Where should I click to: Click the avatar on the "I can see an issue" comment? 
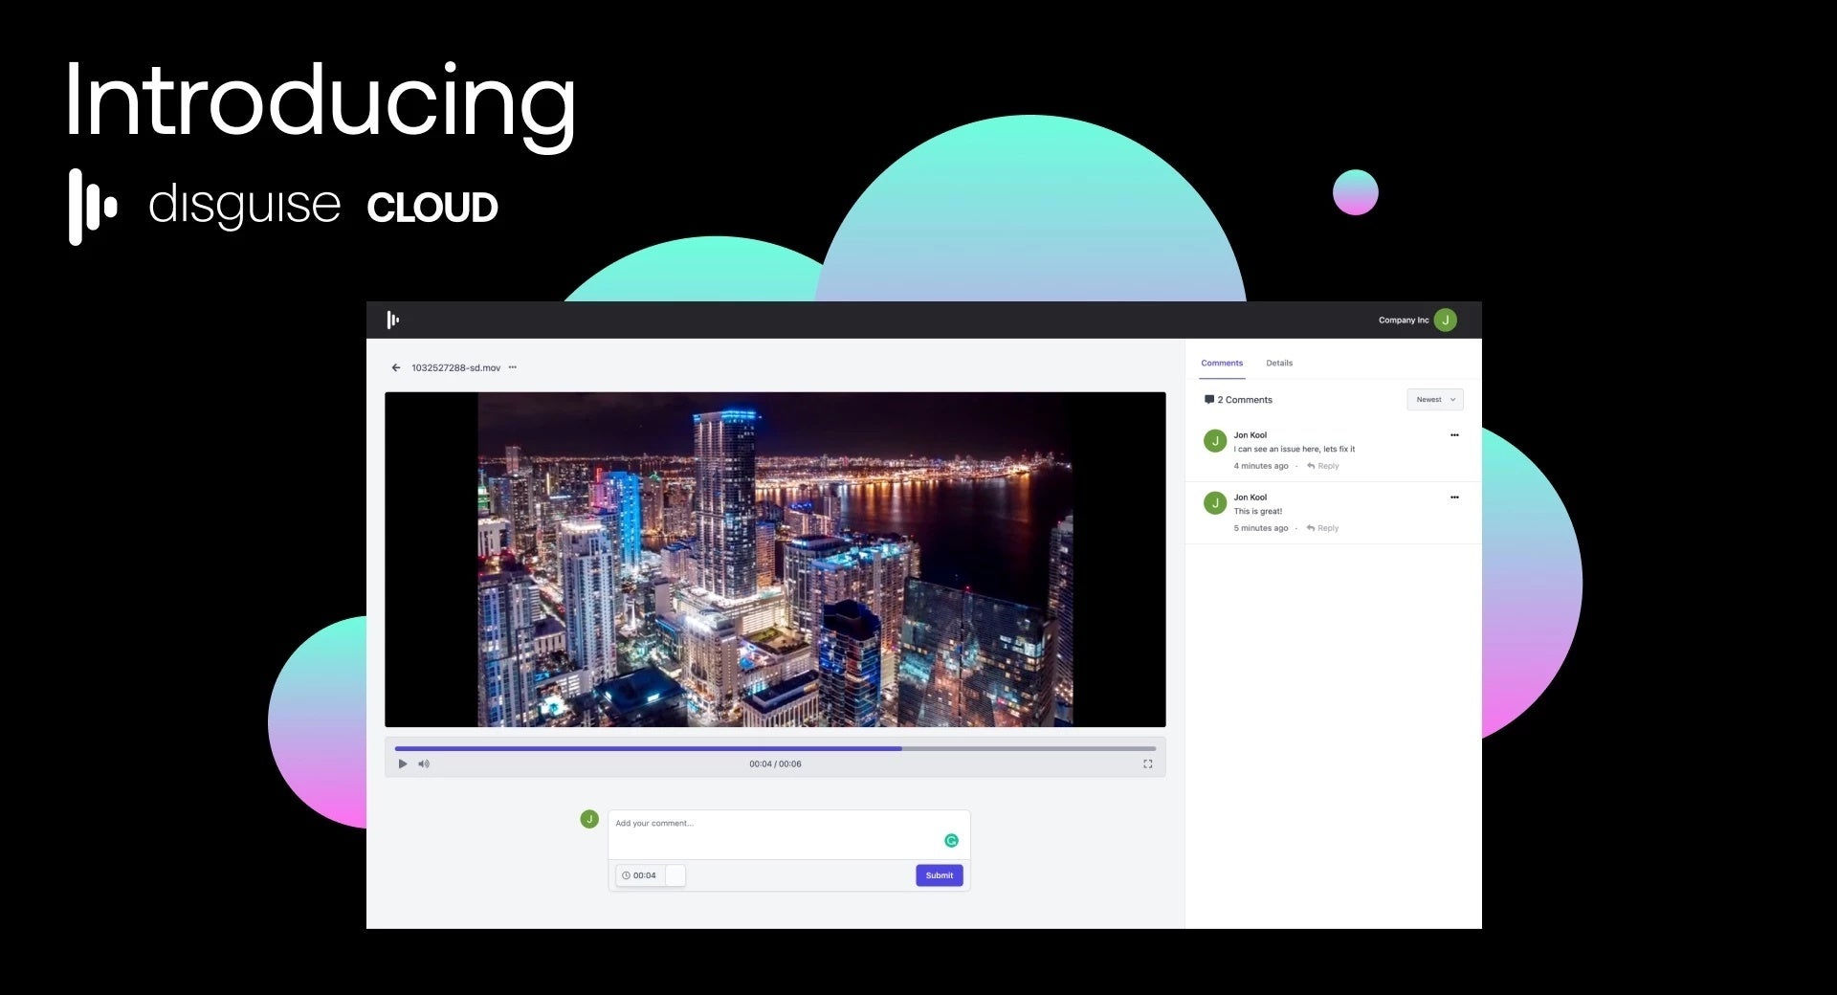pos(1215,441)
